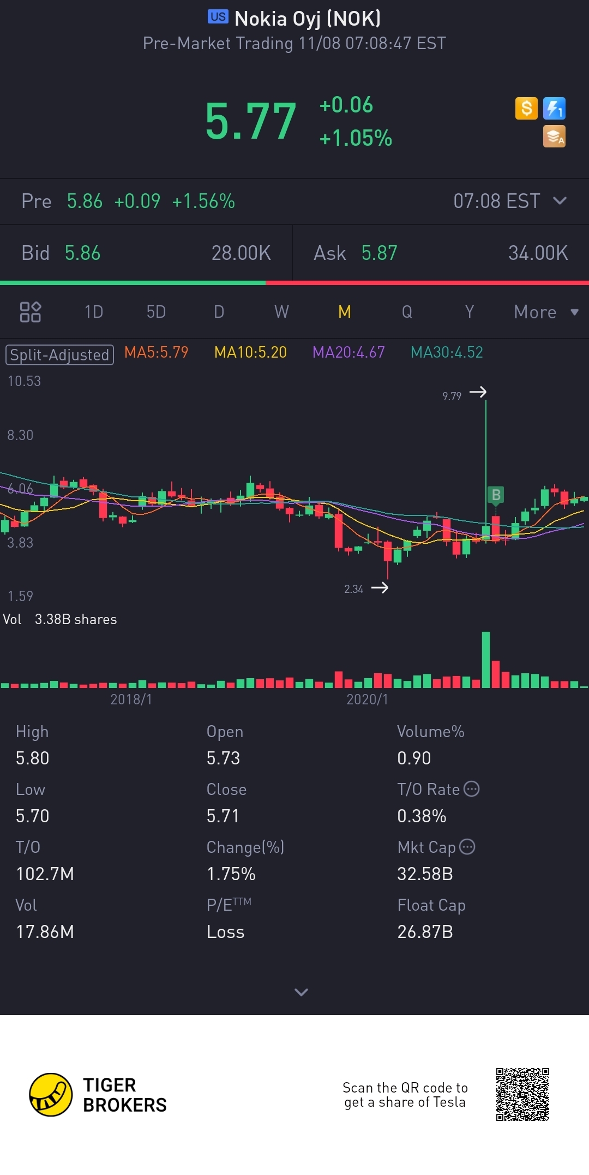Switch to the 5D chart tab

(156, 312)
